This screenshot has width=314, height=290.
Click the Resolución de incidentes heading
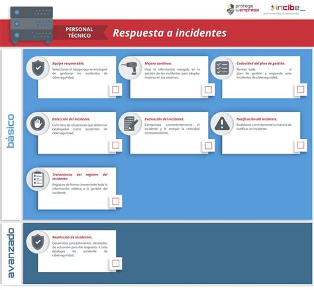[72, 237]
